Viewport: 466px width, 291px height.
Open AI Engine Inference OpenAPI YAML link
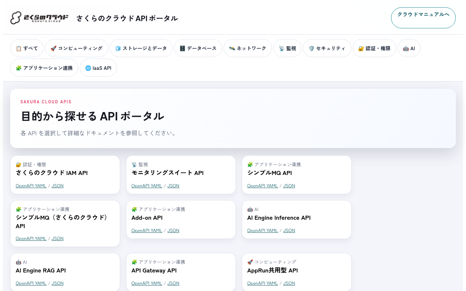coord(262,230)
